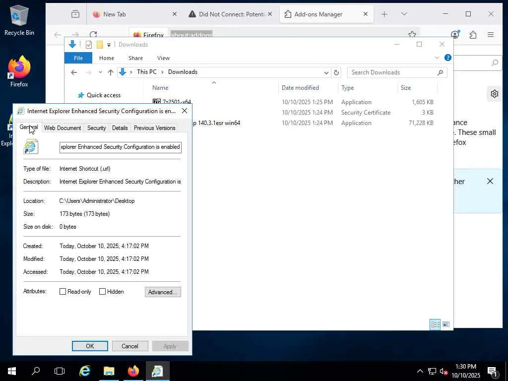The image size is (508, 381).
Task: Bookmark this page with the star icon
Action: [412, 34]
